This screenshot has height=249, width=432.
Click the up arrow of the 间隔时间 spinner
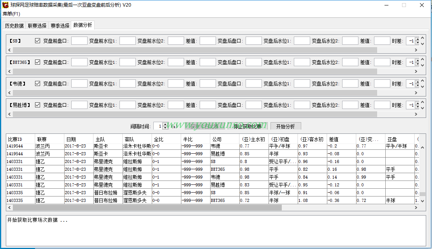[165, 124]
